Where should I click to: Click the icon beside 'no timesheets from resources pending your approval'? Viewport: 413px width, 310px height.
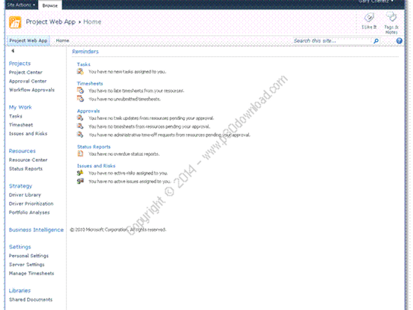pos(80,126)
